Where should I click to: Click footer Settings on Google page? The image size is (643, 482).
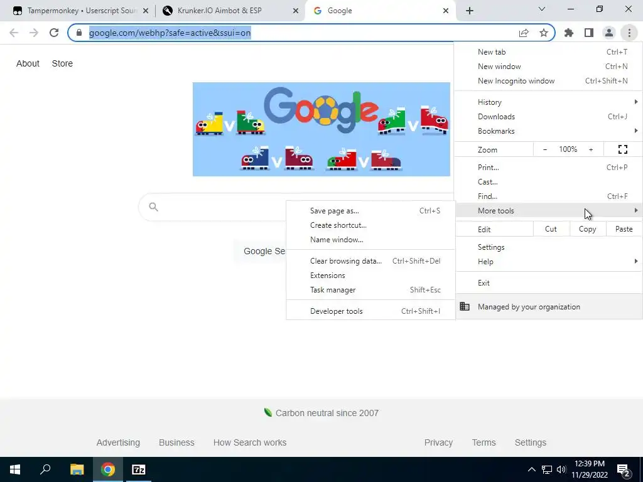click(x=530, y=442)
